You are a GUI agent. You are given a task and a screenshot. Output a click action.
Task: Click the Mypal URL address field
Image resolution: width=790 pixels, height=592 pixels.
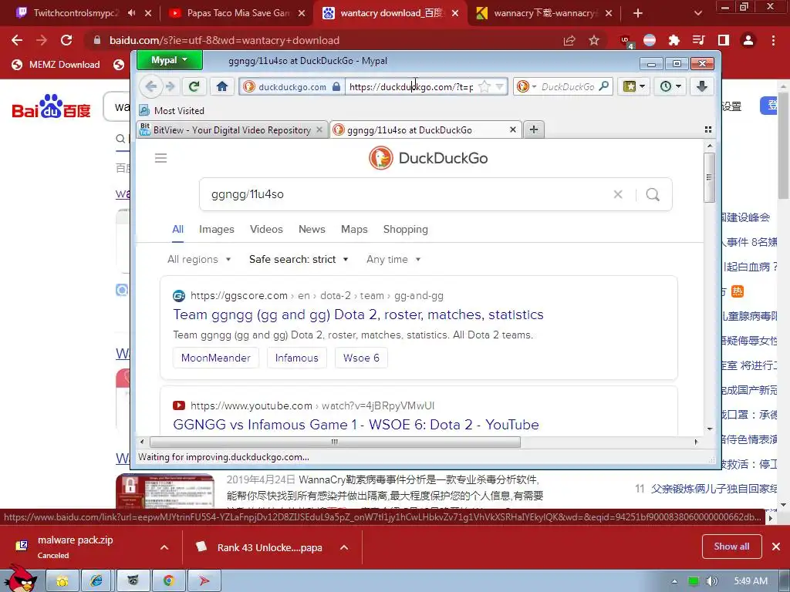411,86
